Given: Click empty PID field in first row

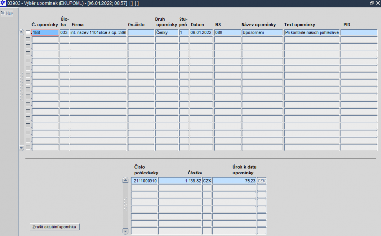Looking at the screenshot, I should [359, 32].
